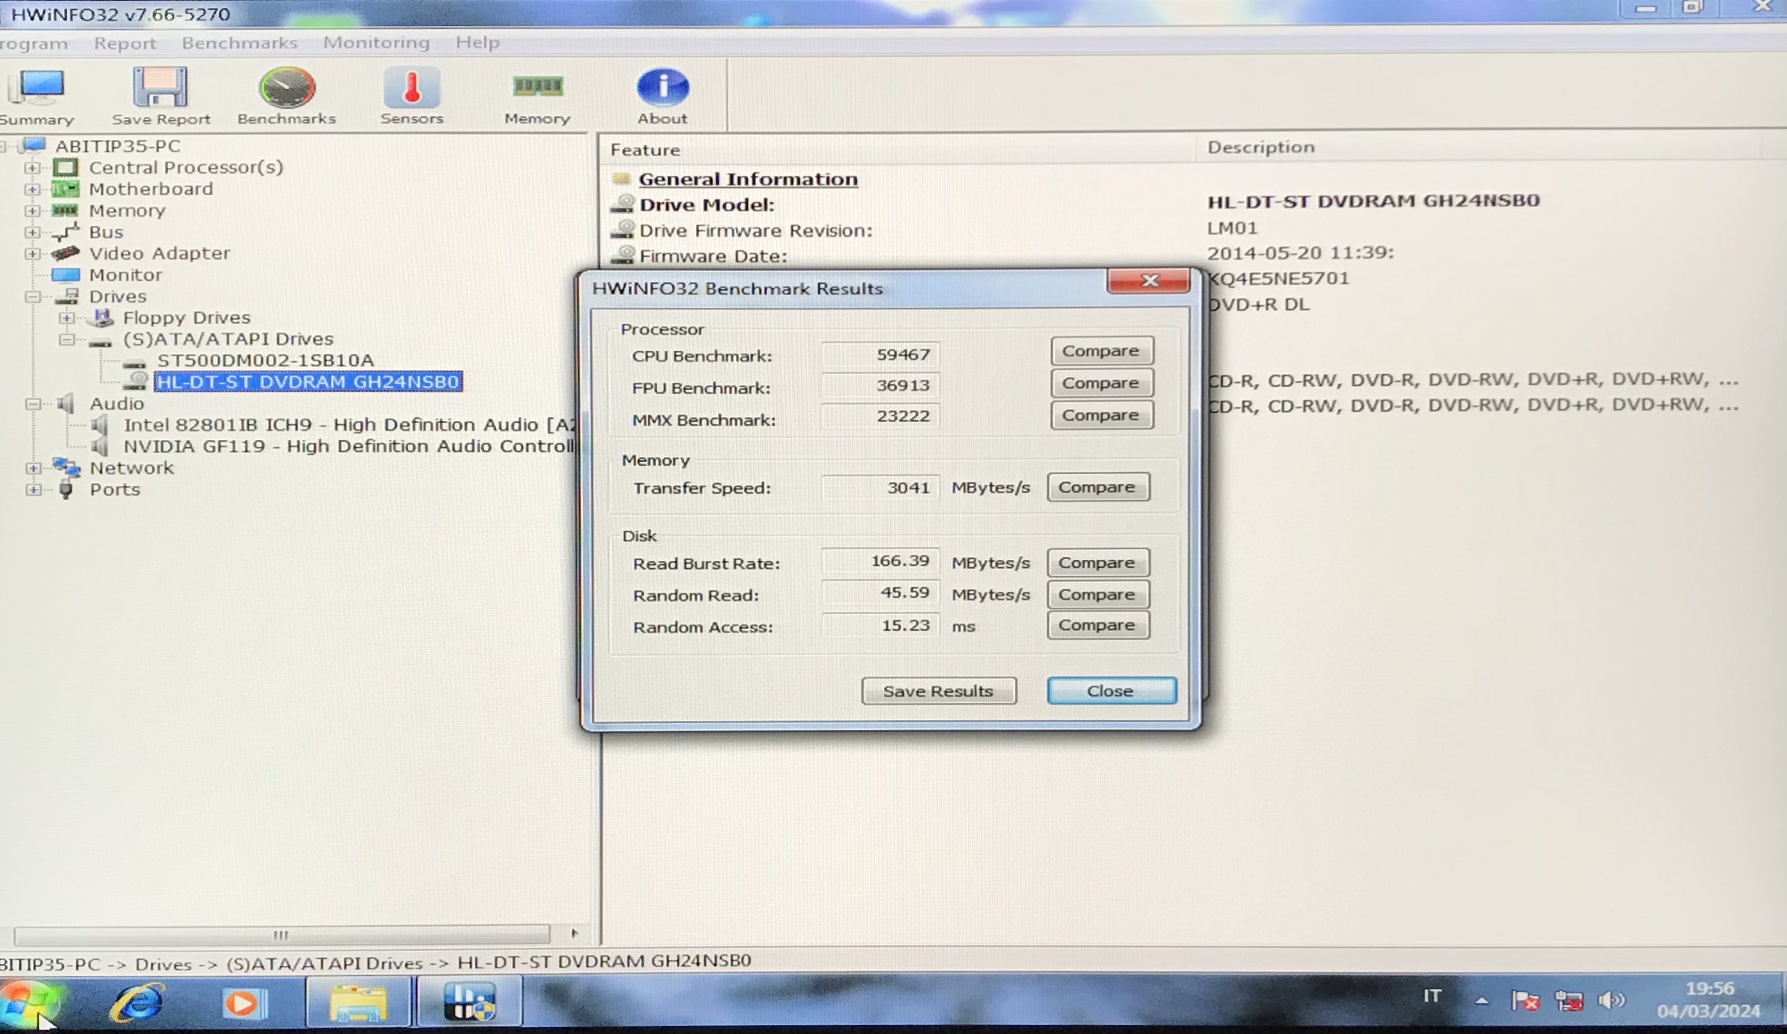Image resolution: width=1787 pixels, height=1034 pixels.
Task: Open the Summary toolbar icon
Action: (x=37, y=95)
